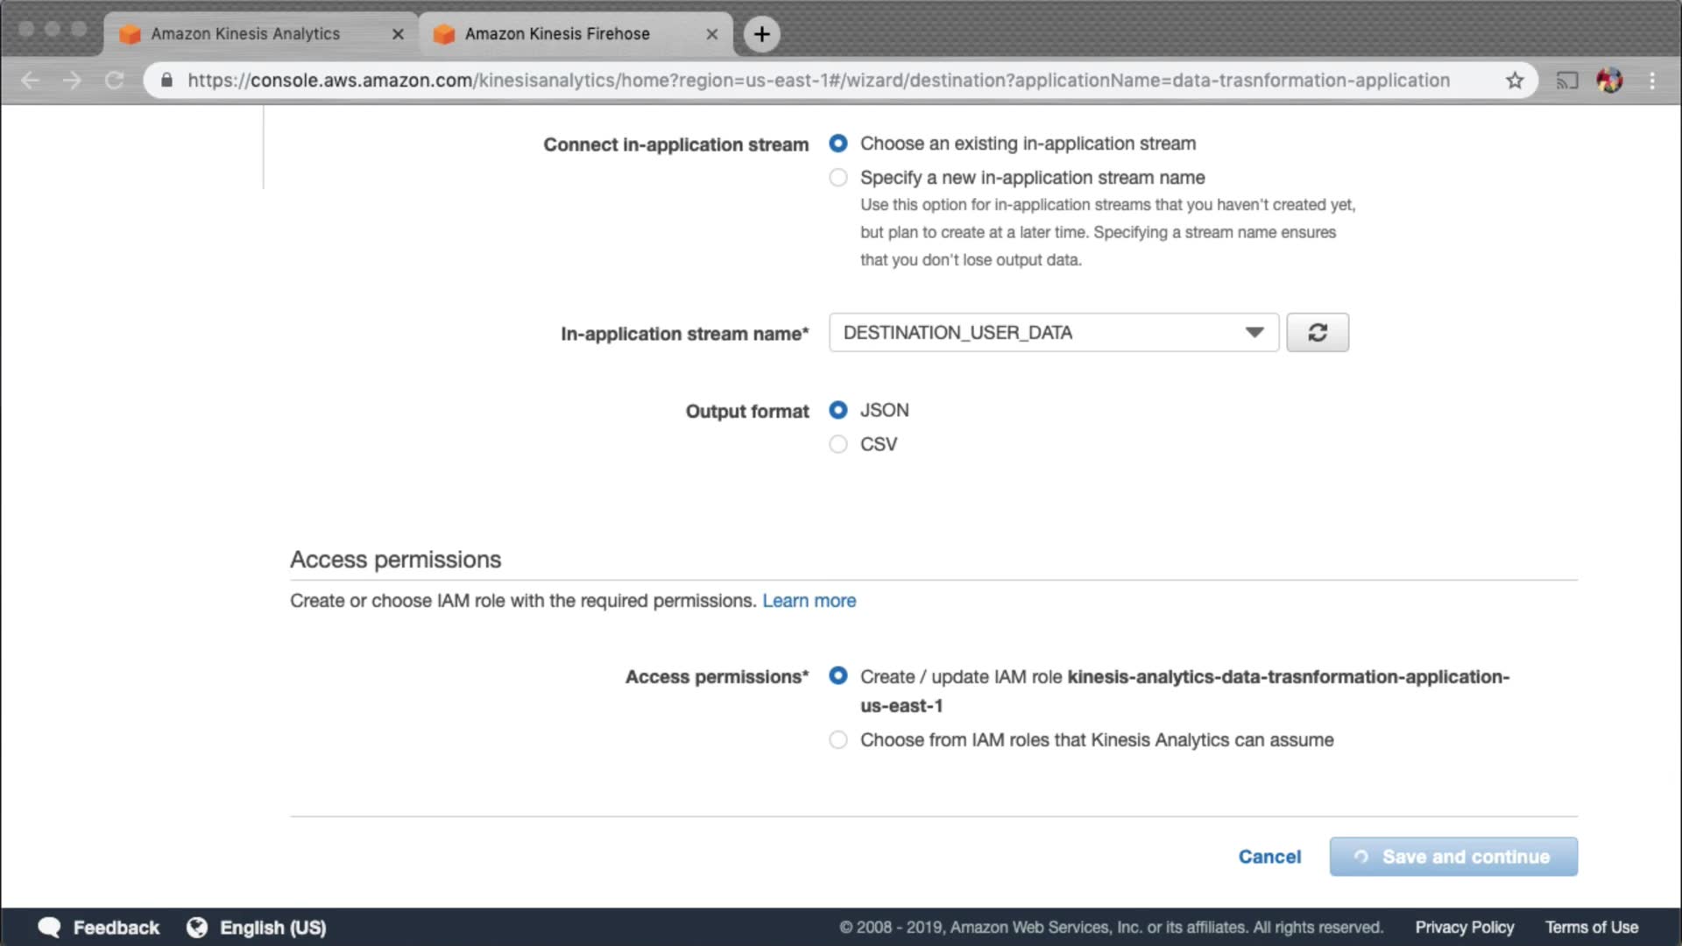Click the bookmark star icon in address bar
1682x946 pixels.
tap(1515, 81)
